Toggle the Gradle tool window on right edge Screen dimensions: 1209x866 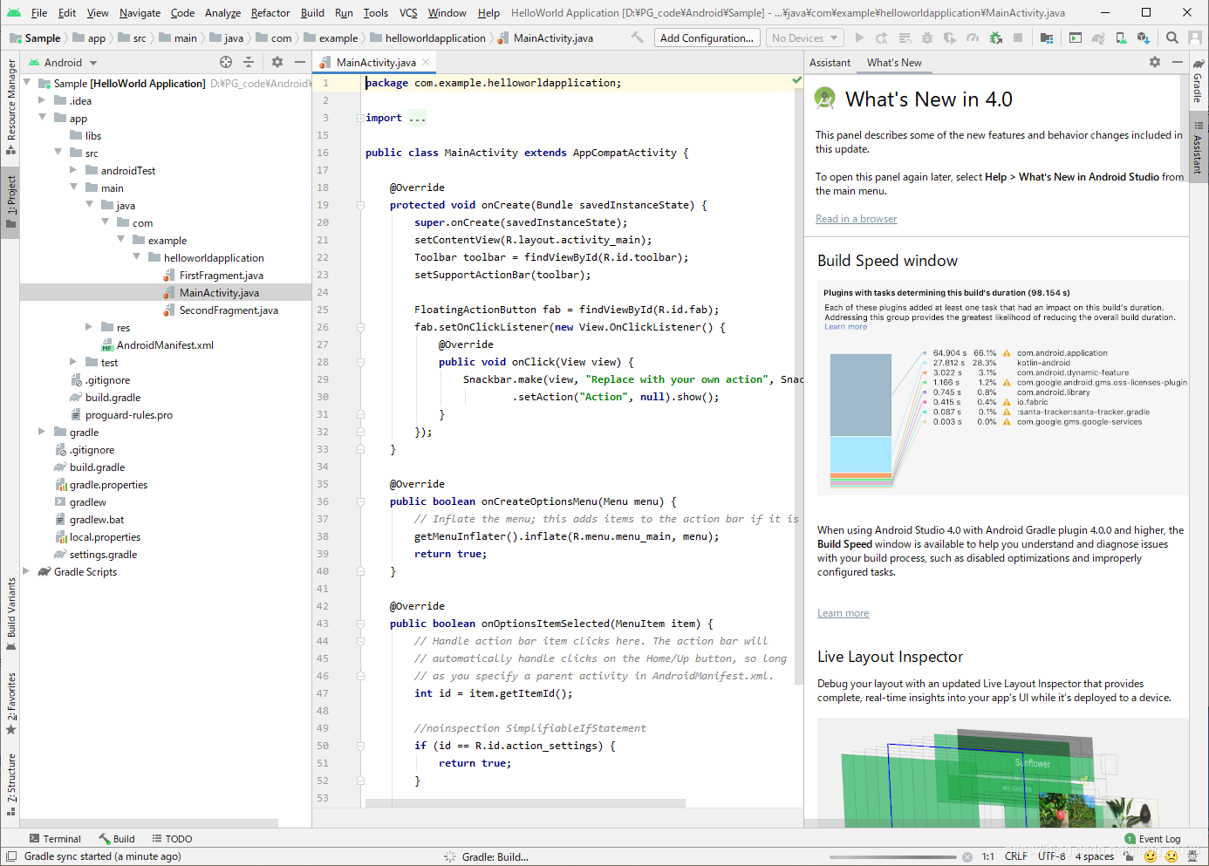pyautogui.click(x=1199, y=81)
